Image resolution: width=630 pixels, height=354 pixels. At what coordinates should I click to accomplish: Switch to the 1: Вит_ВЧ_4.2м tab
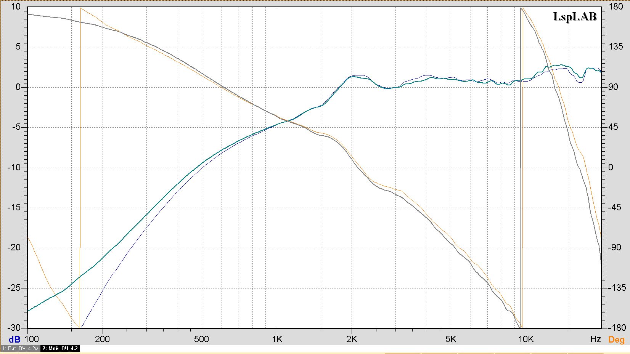tap(20, 348)
